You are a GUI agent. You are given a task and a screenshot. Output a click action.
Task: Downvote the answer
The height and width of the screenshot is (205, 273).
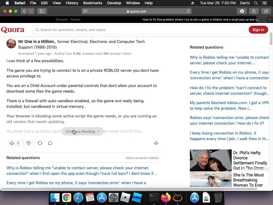(29, 143)
